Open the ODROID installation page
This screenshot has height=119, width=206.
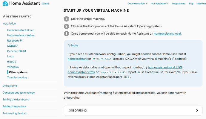coord(12,46)
